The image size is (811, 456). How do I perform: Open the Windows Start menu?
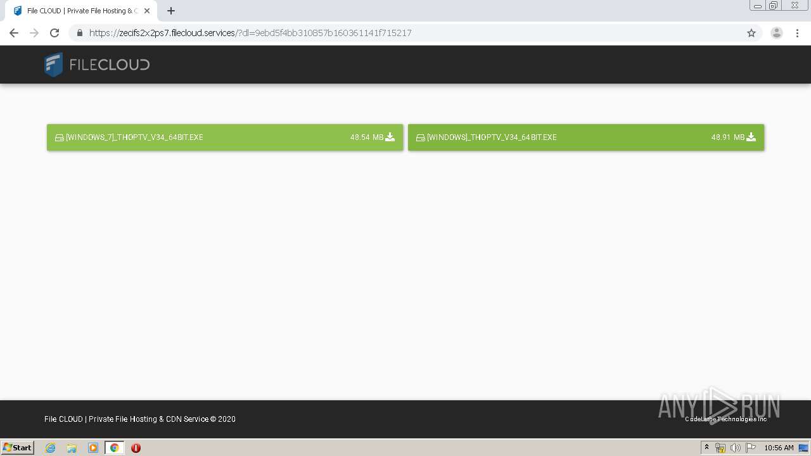(x=18, y=448)
